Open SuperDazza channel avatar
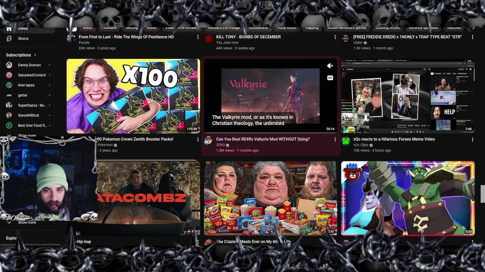The image size is (485, 272). click(9, 105)
